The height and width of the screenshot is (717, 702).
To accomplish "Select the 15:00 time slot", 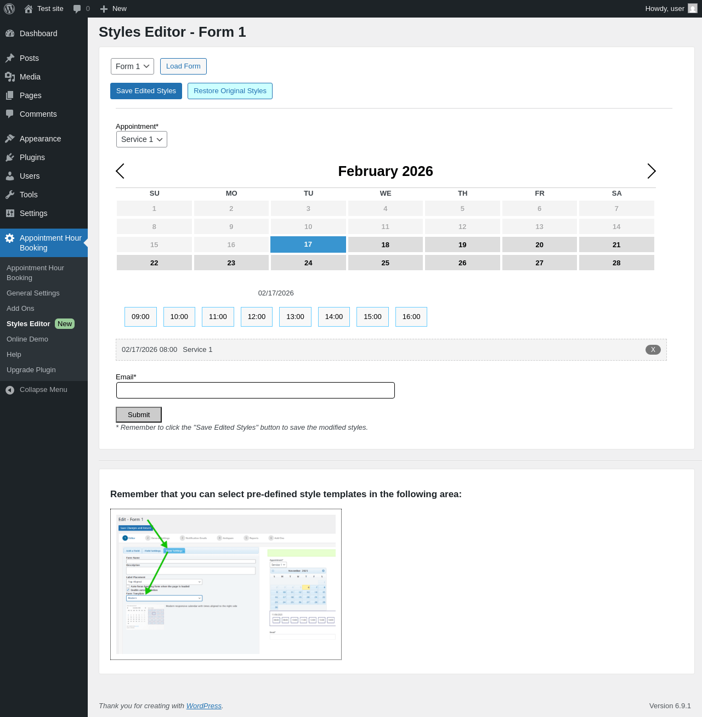I will tap(372, 317).
